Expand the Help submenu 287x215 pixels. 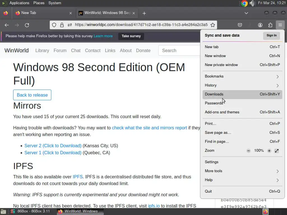pyautogui.click(x=242, y=180)
